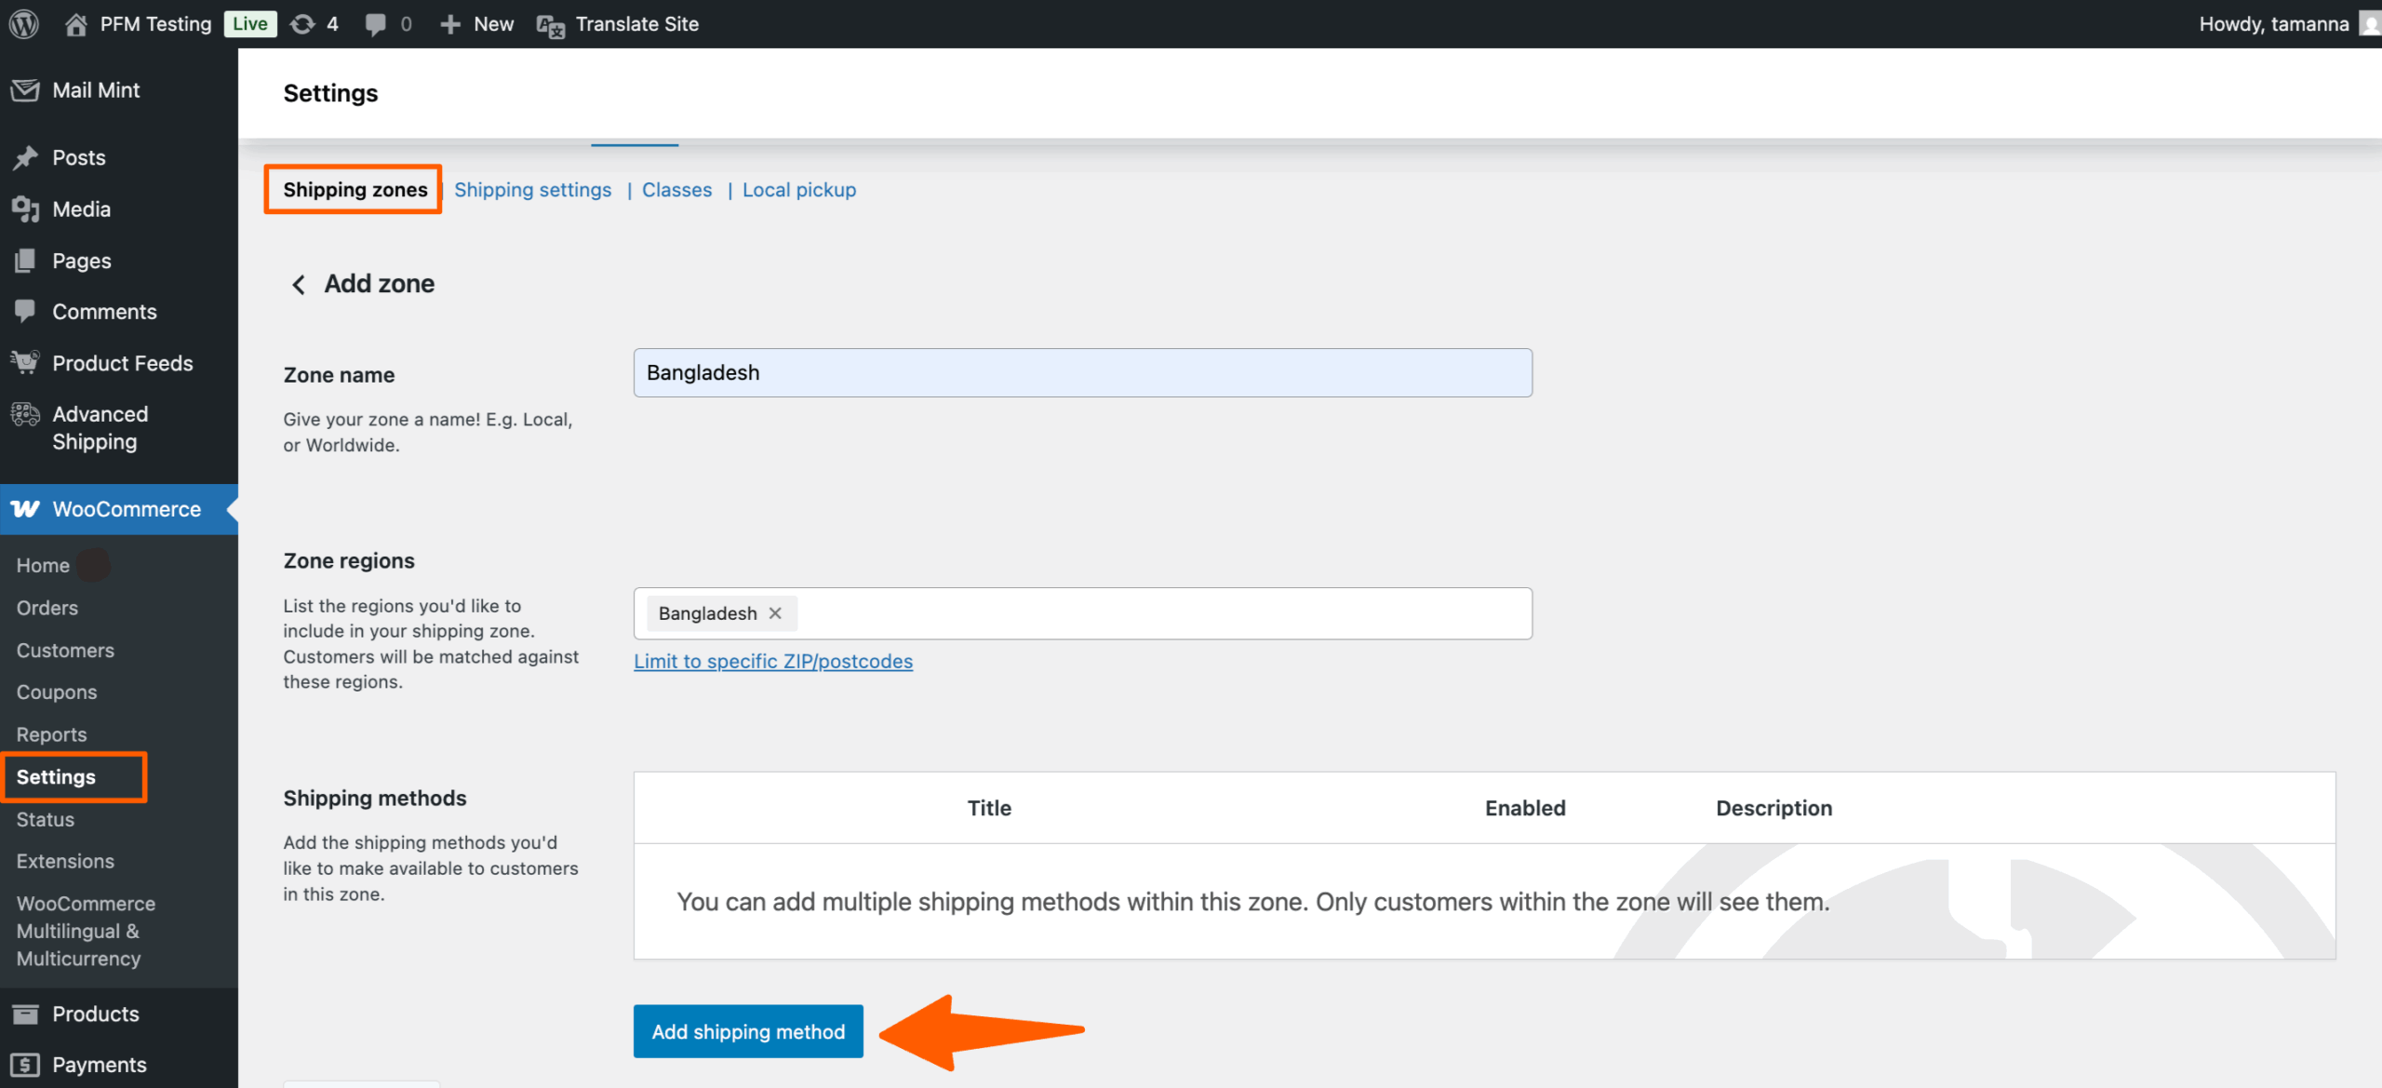
Task: Focus the Zone name input field
Action: (x=1083, y=373)
